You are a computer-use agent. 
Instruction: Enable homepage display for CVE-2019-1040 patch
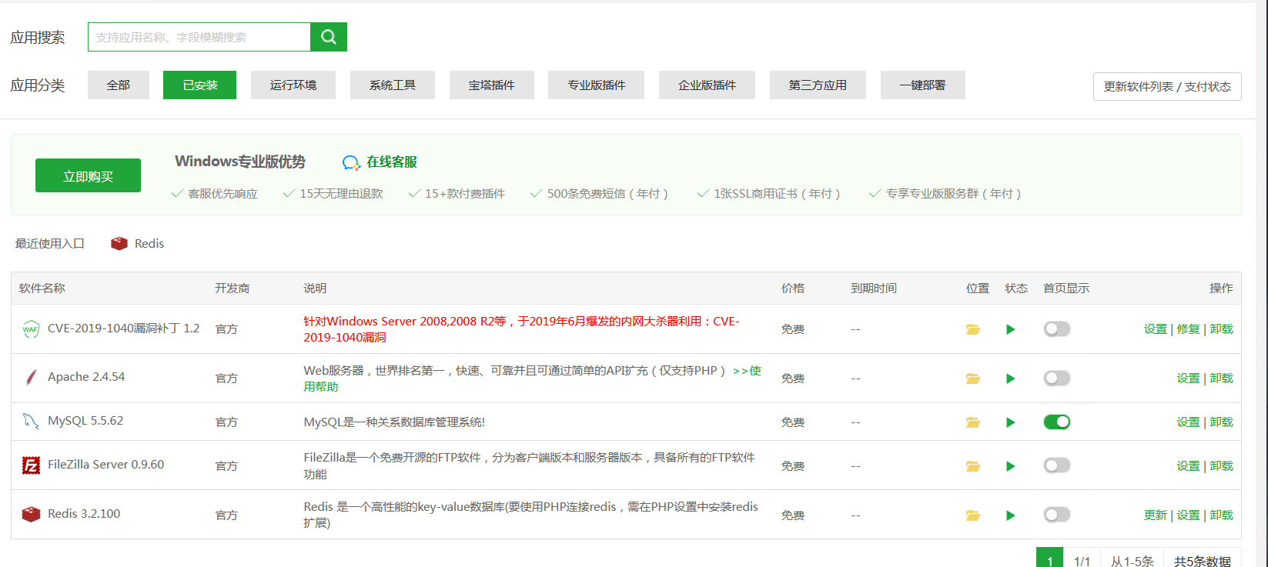coord(1057,329)
